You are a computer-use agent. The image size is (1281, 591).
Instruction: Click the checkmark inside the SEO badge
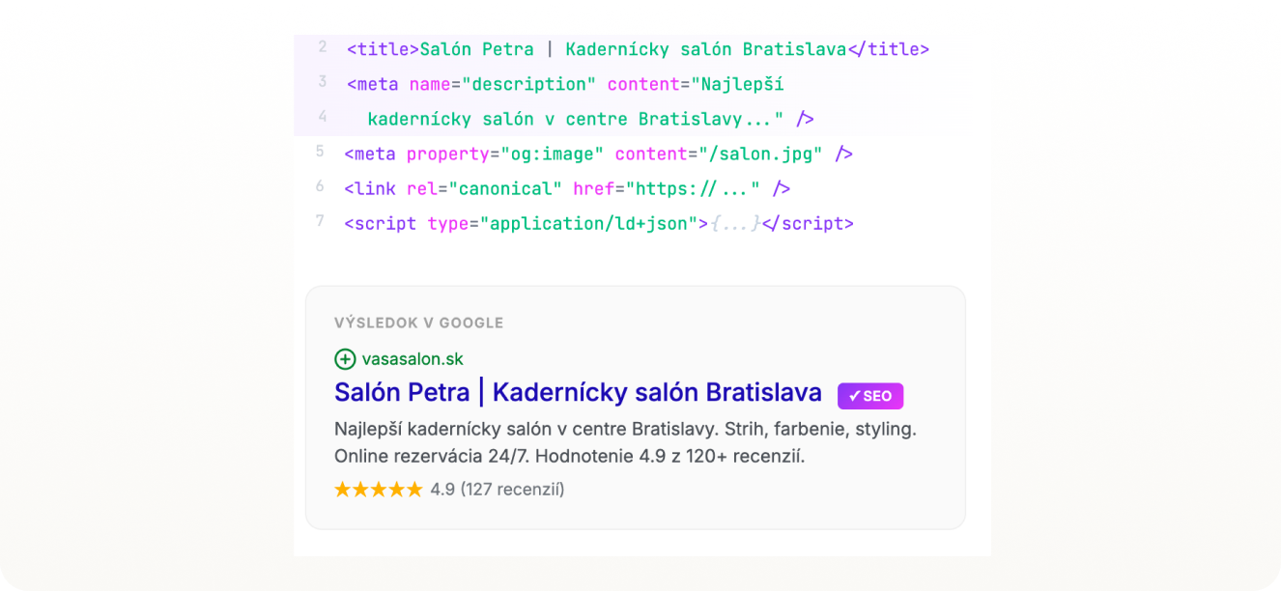pyautogui.click(x=854, y=395)
